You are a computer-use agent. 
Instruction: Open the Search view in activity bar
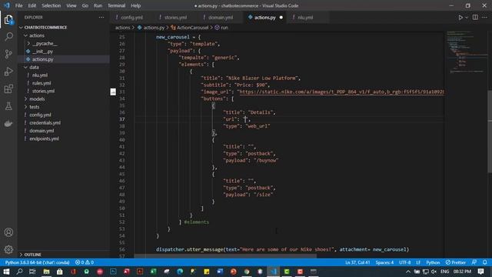point(8,37)
